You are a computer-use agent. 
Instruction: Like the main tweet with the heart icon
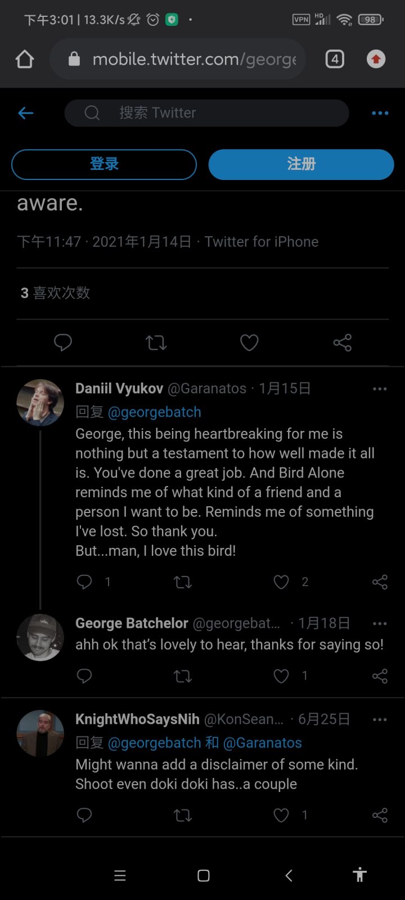(249, 343)
